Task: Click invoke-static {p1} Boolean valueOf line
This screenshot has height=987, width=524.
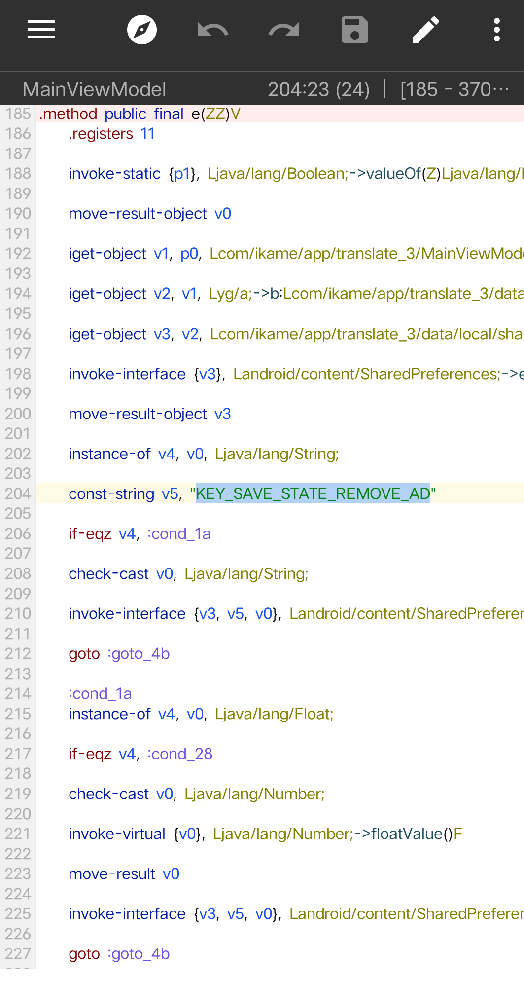Action: click(x=296, y=174)
